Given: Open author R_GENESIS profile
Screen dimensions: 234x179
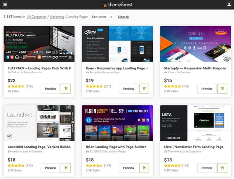Looking at the screenshot, I should [97, 151].
